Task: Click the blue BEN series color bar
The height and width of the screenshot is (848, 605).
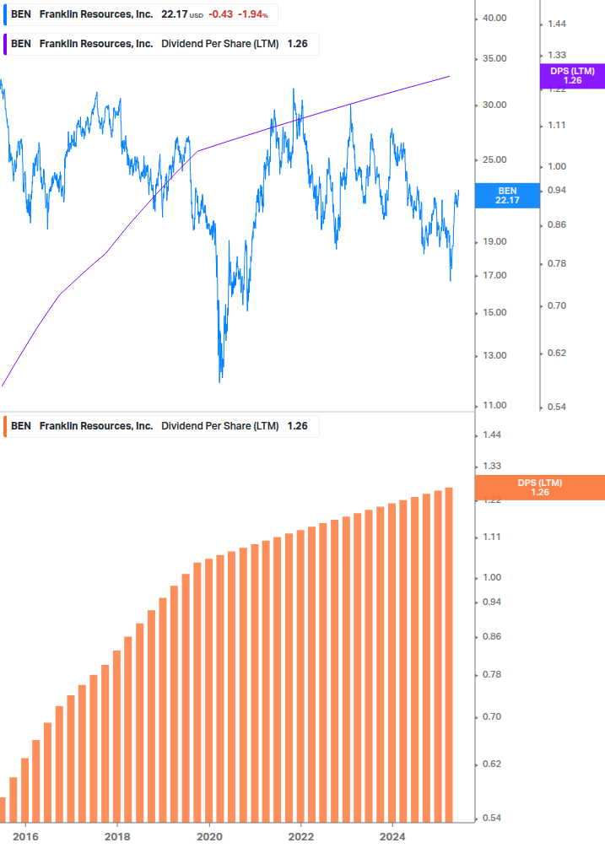Action: point(5,14)
